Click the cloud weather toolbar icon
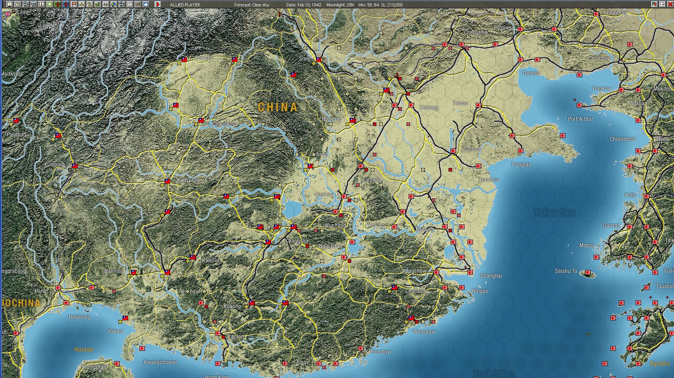The width and height of the screenshot is (674, 378). click(x=146, y=4)
